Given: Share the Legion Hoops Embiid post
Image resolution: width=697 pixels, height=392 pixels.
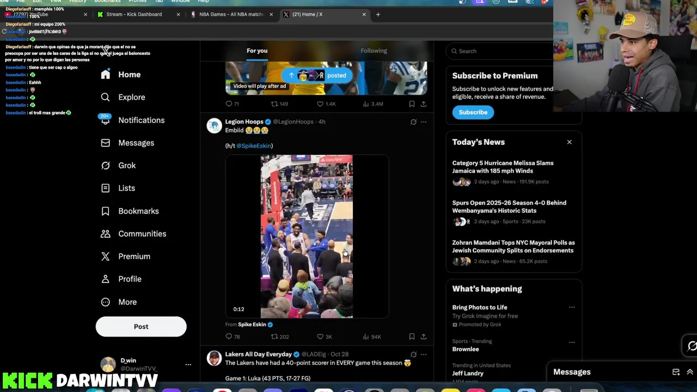Looking at the screenshot, I should click(423, 336).
